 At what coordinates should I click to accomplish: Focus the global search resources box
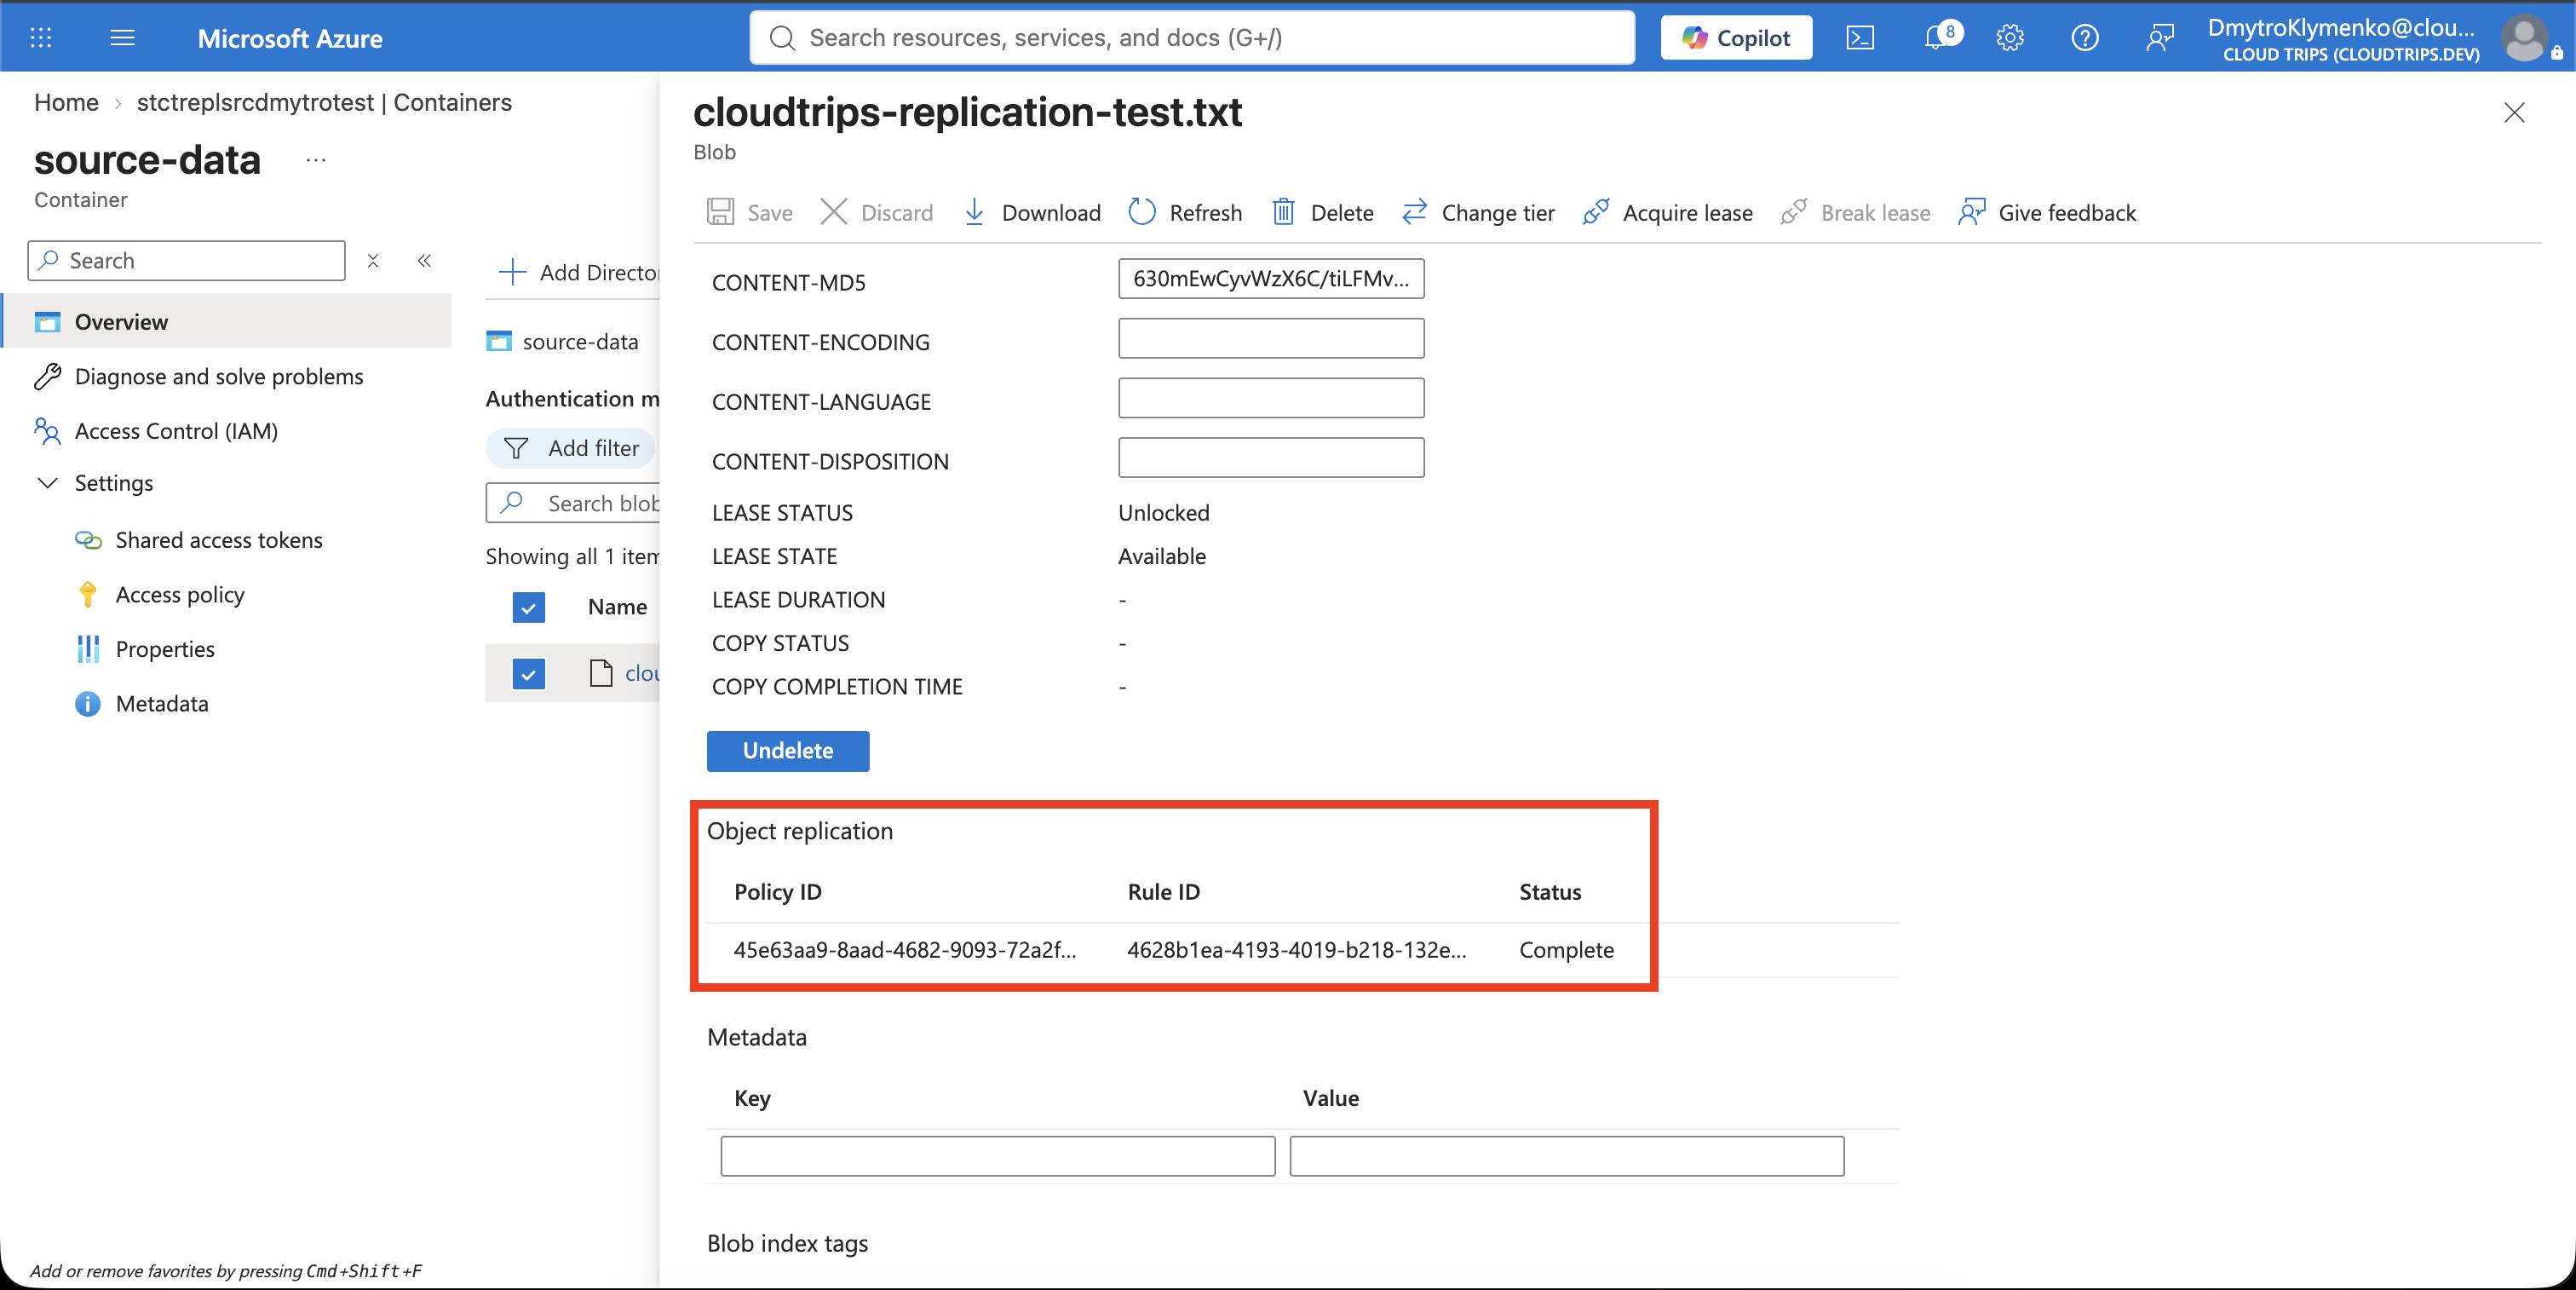[1192, 38]
